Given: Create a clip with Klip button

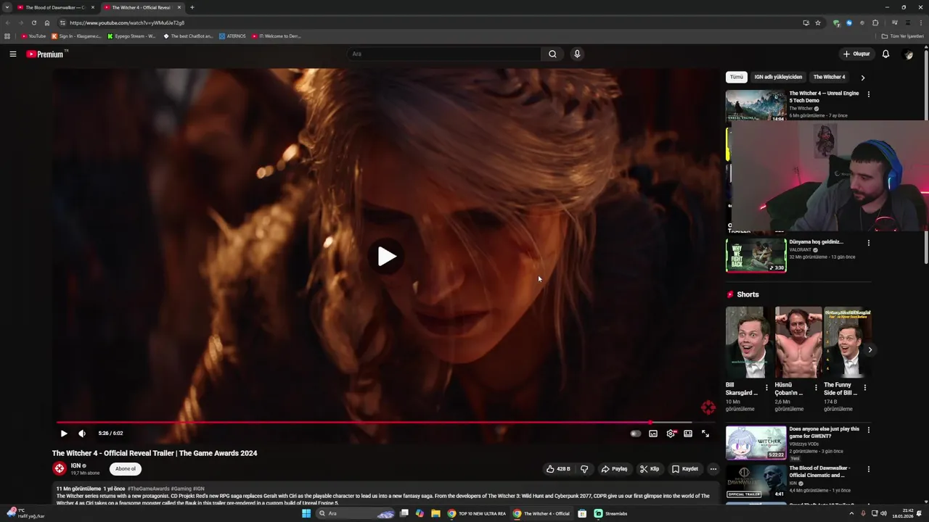Looking at the screenshot, I should [x=650, y=469].
